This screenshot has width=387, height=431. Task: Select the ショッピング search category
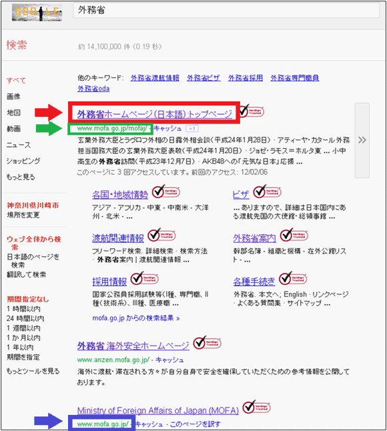tap(23, 161)
